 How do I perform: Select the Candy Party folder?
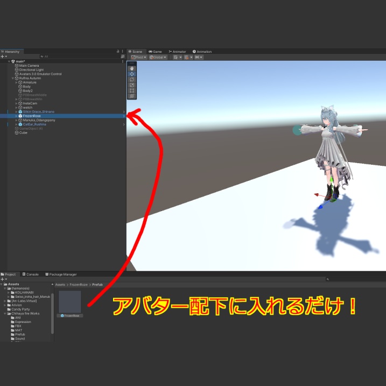[x=20, y=309]
